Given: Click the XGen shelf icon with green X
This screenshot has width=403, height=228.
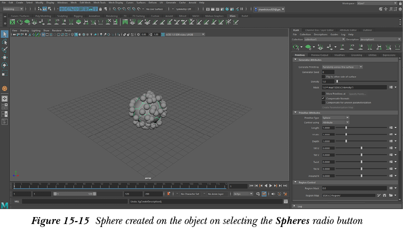Looking at the screenshot, I should tap(13, 21).
